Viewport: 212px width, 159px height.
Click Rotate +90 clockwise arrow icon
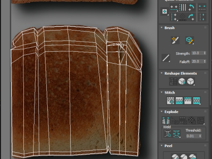pyautogui.click(x=191, y=17)
